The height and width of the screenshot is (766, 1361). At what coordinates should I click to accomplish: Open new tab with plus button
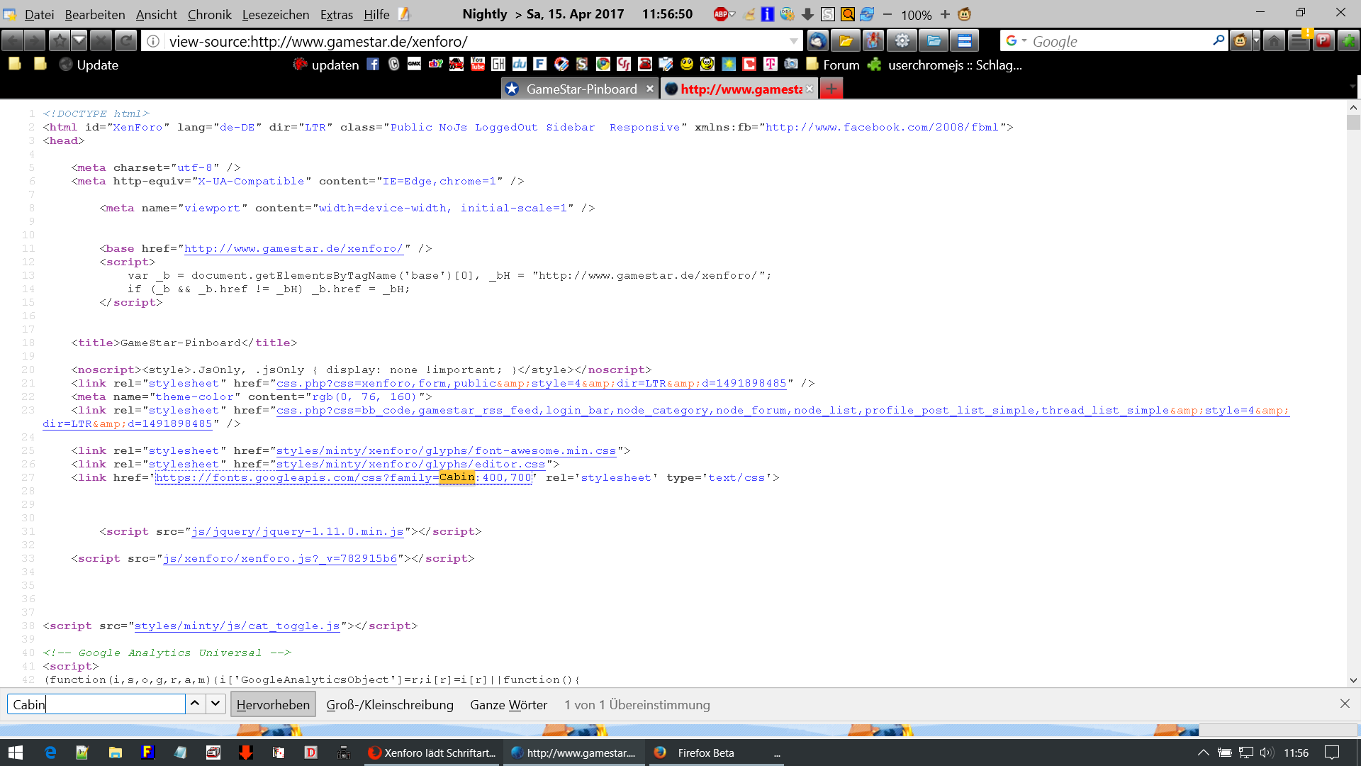click(831, 89)
